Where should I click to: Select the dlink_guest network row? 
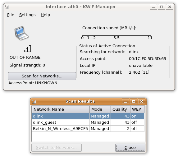(88, 122)
